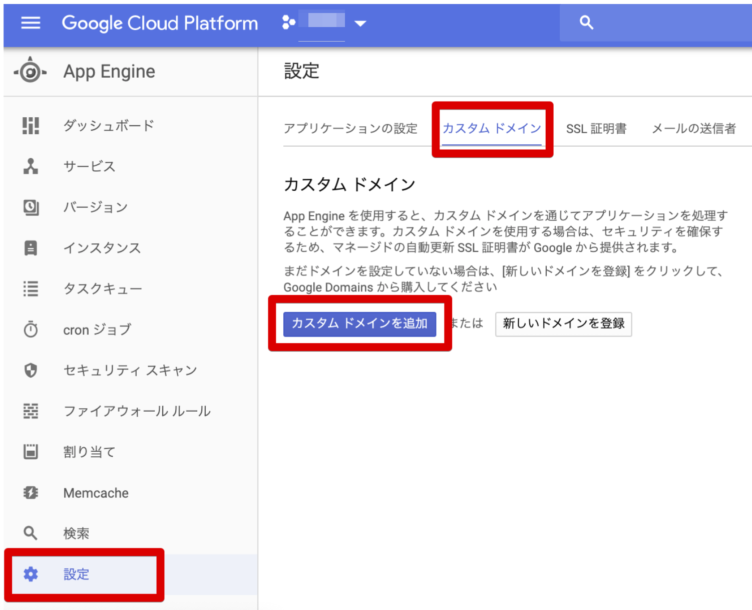Image resolution: width=752 pixels, height=610 pixels.
Task: Focus the top search input field
Action: [656, 23]
